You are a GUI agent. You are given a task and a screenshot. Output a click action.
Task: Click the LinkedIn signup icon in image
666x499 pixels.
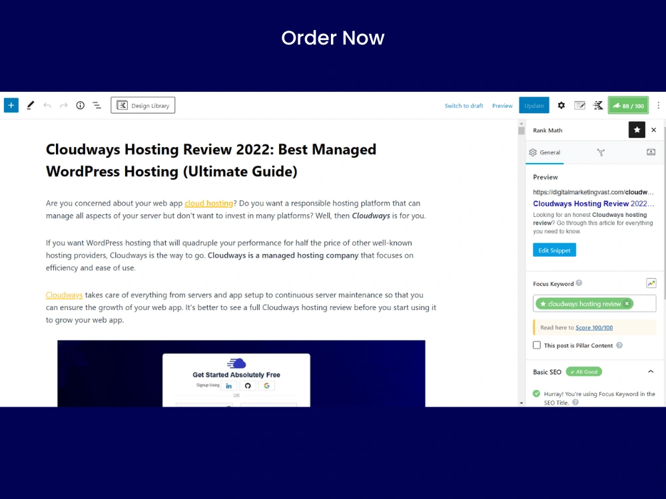[229, 386]
